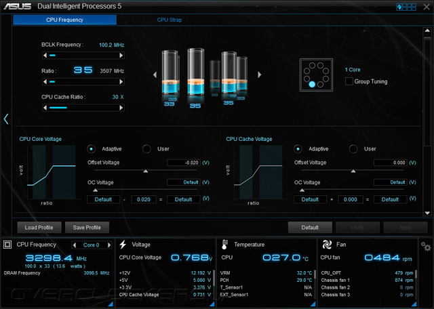Image resolution: width=434 pixels, height=309 pixels.
Task: Click the Fan monitor icon
Action: (x=327, y=245)
